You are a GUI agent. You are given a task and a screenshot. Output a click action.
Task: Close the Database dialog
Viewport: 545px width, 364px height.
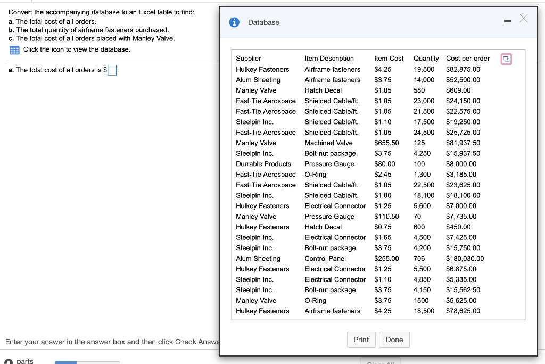pyautogui.click(x=523, y=18)
